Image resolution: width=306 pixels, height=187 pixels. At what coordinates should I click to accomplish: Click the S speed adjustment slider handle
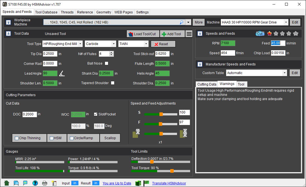point(161,114)
